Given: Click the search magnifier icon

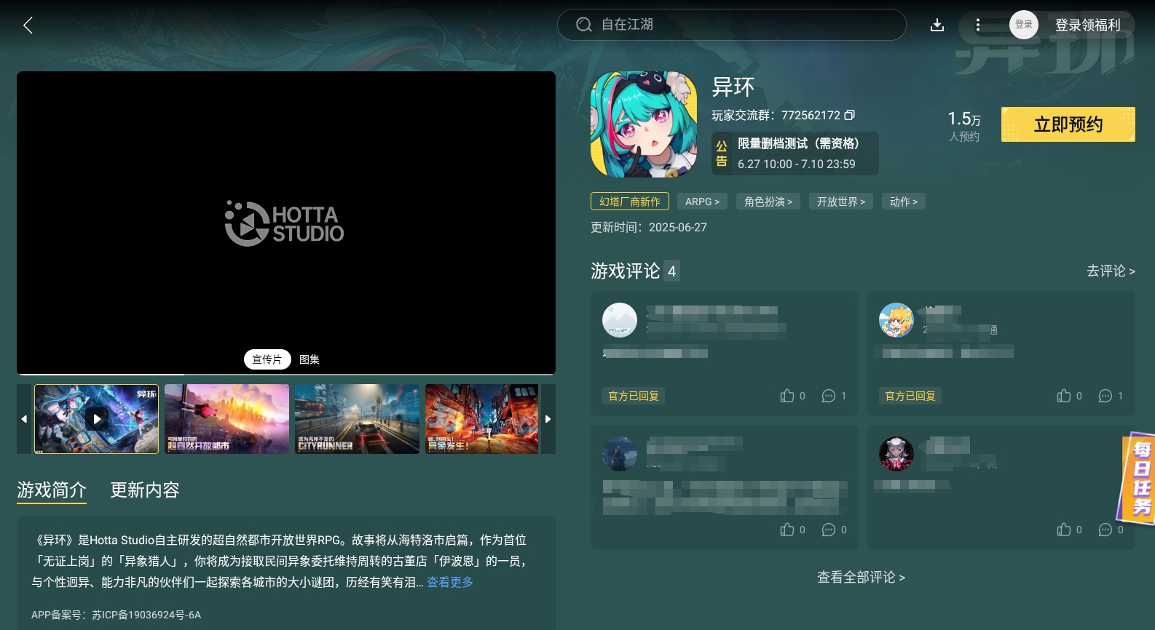Looking at the screenshot, I should click(x=583, y=25).
